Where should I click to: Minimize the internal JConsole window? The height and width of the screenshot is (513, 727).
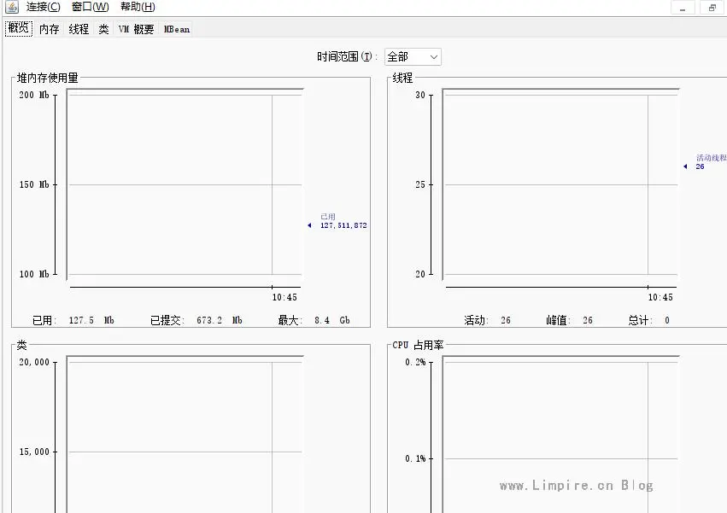tap(682, 8)
